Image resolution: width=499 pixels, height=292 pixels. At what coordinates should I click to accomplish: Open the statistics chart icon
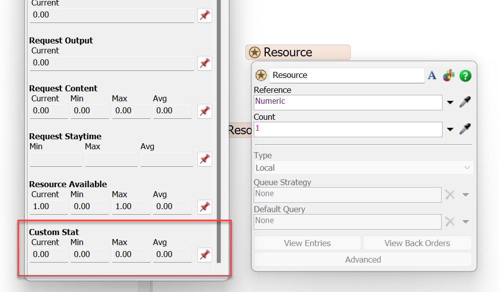449,75
